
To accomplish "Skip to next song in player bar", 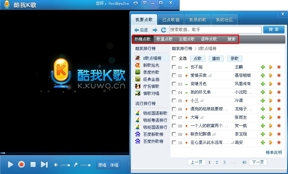I will pos(44,165).
